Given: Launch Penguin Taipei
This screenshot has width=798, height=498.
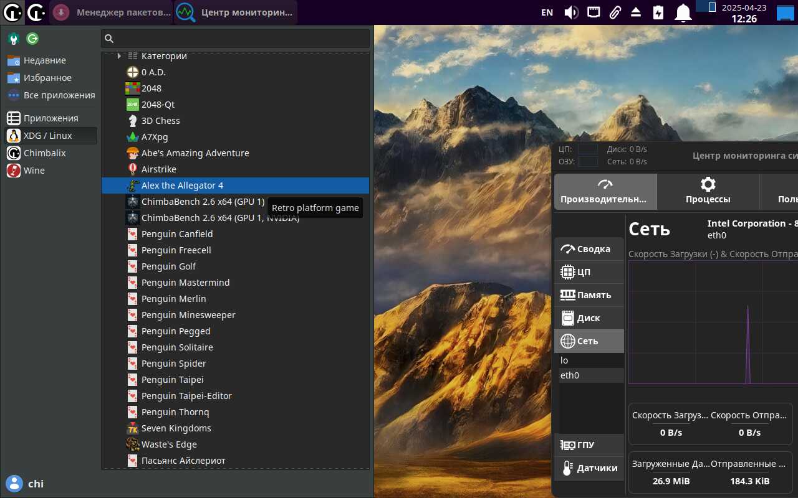Looking at the screenshot, I should pos(235,380).
